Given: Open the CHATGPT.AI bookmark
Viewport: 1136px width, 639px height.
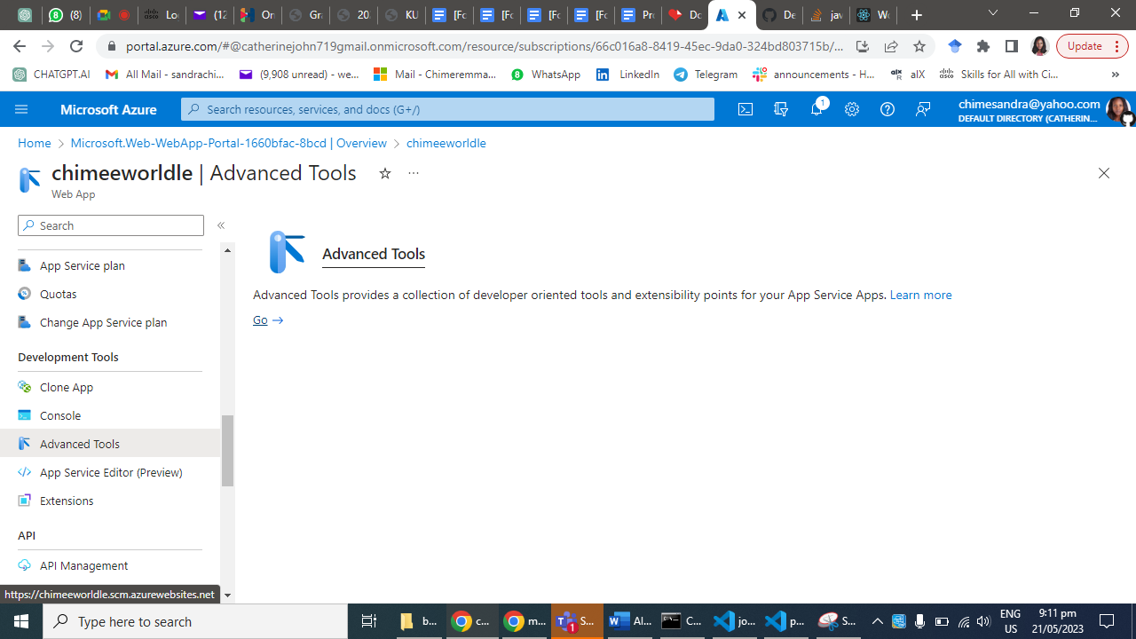Looking at the screenshot, I should click(51, 75).
